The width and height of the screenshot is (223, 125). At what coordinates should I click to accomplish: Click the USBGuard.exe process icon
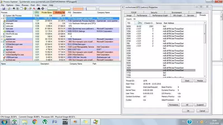(x=4, y=57)
